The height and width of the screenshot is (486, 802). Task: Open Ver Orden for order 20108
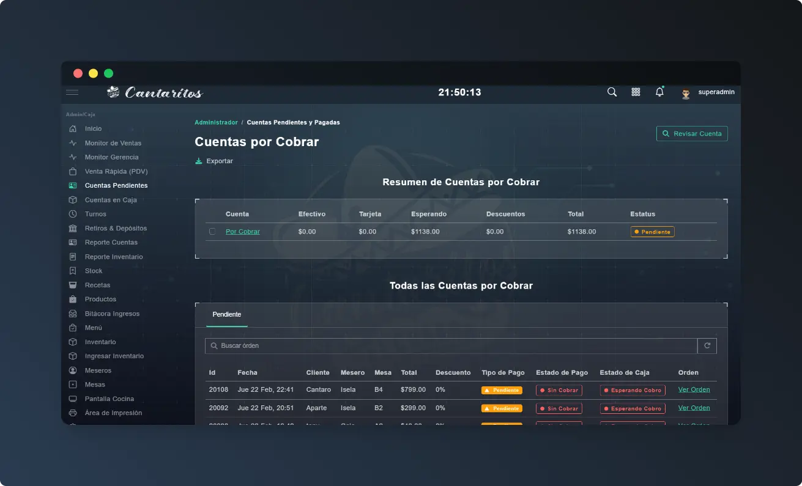694,390
